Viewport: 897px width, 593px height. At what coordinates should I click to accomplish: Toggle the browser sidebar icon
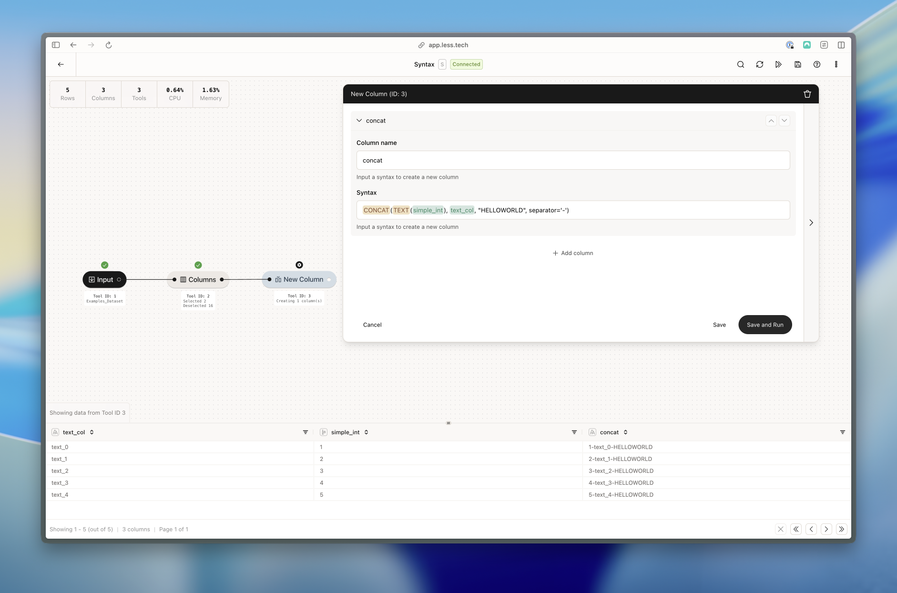point(56,45)
